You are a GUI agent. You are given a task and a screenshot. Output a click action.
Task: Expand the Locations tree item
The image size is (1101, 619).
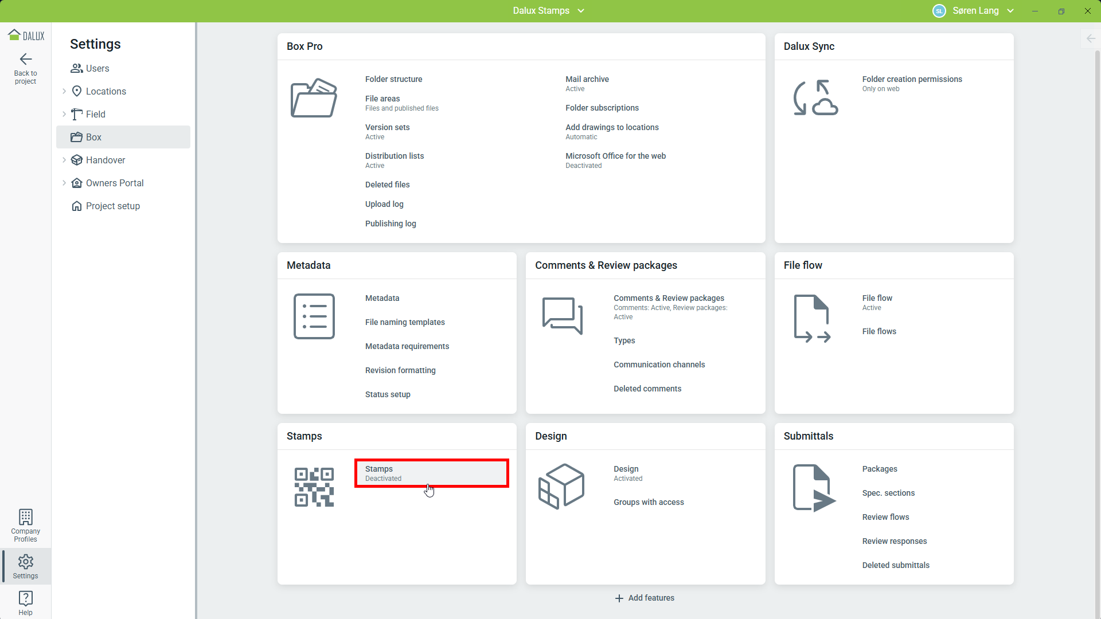click(64, 91)
